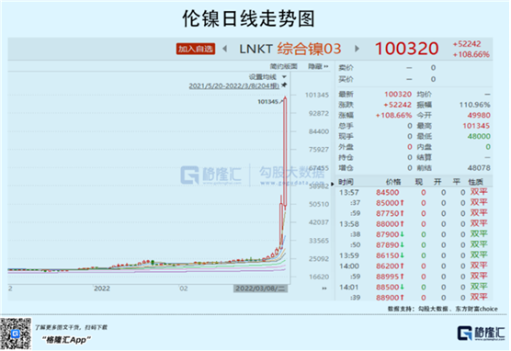The image size is (511, 351).
Task: Click the 格隆汇 watermark G icon in chart
Action: pos(189,175)
